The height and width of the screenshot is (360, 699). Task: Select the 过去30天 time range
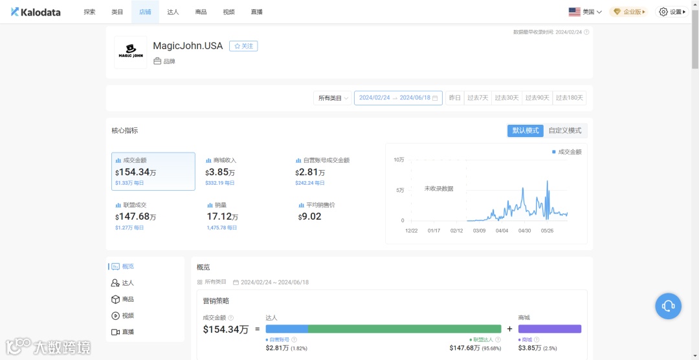(506, 98)
